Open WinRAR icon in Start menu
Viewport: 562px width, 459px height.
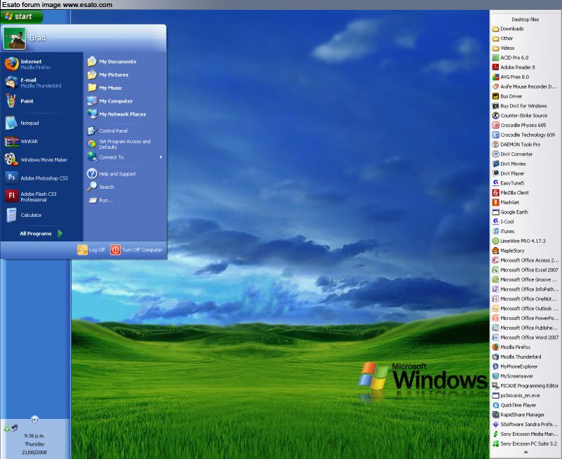click(11, 142)
